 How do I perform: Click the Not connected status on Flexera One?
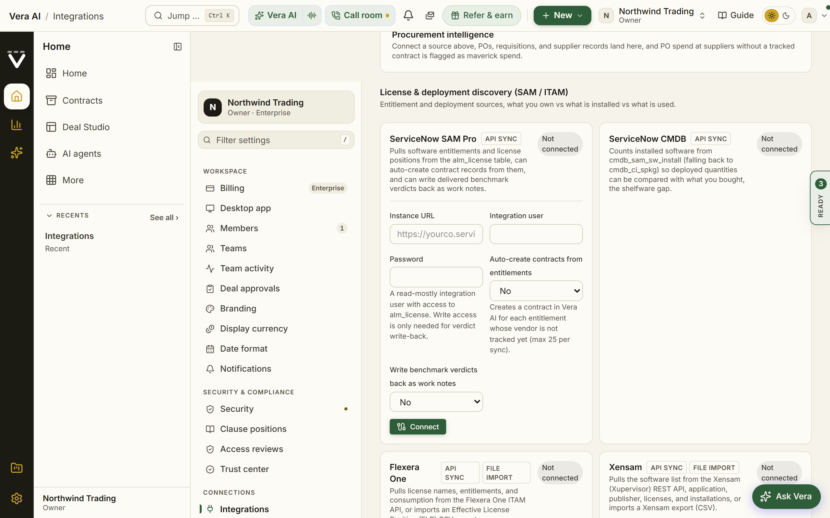pyautogui.click(x=560, y=473)
